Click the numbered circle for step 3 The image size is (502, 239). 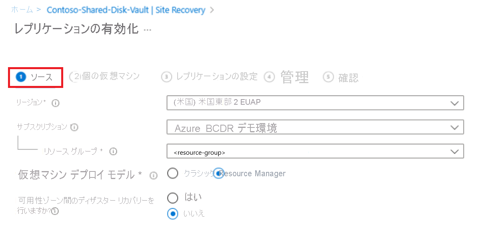coord(166,77)
